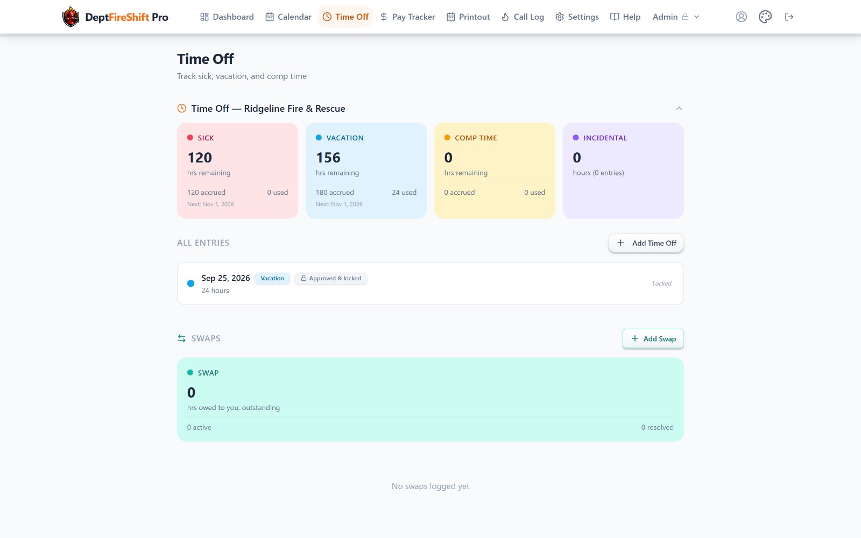Click 'No swaps logged yet' message
861x538 pixels.
430,486
